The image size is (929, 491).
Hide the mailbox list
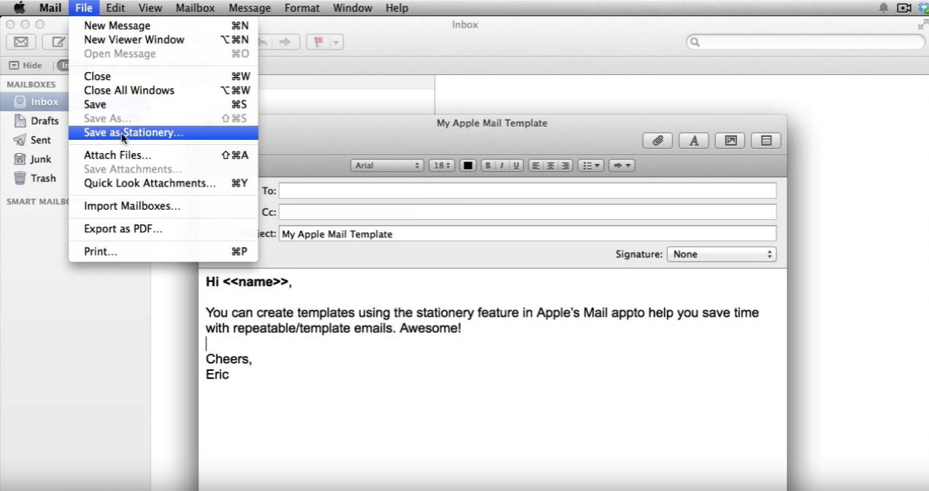[26, 66]
